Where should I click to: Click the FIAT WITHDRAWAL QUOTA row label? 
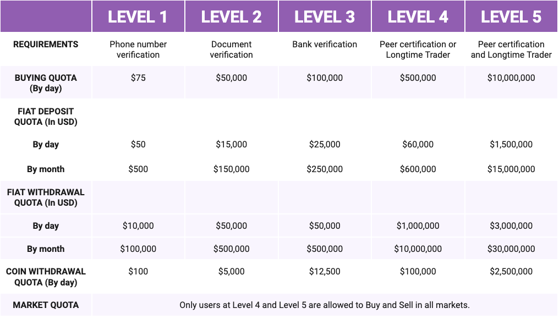[46, 197]
